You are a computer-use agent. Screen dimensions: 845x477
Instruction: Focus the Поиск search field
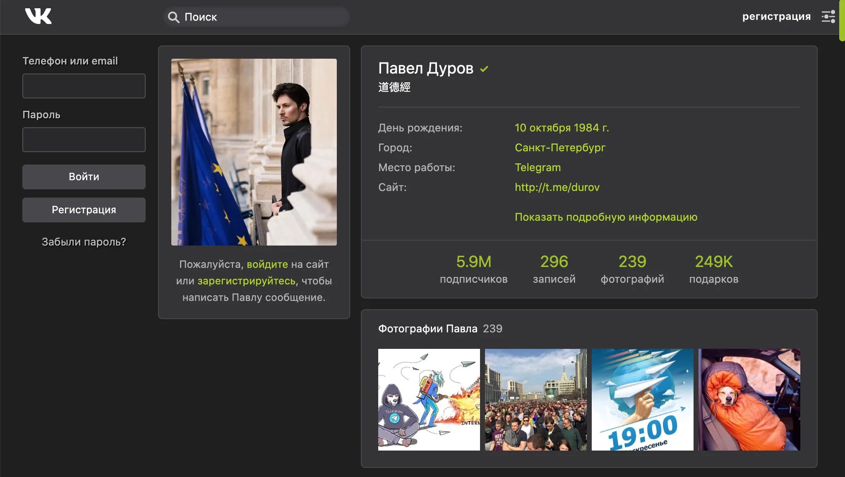[257, 17]
